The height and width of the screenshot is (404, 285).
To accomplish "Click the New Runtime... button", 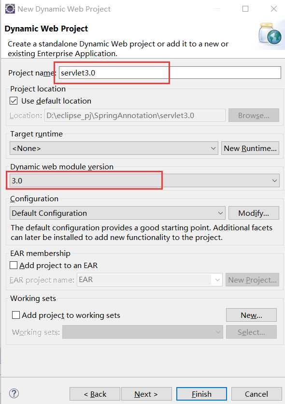I will tap(250, 148).
